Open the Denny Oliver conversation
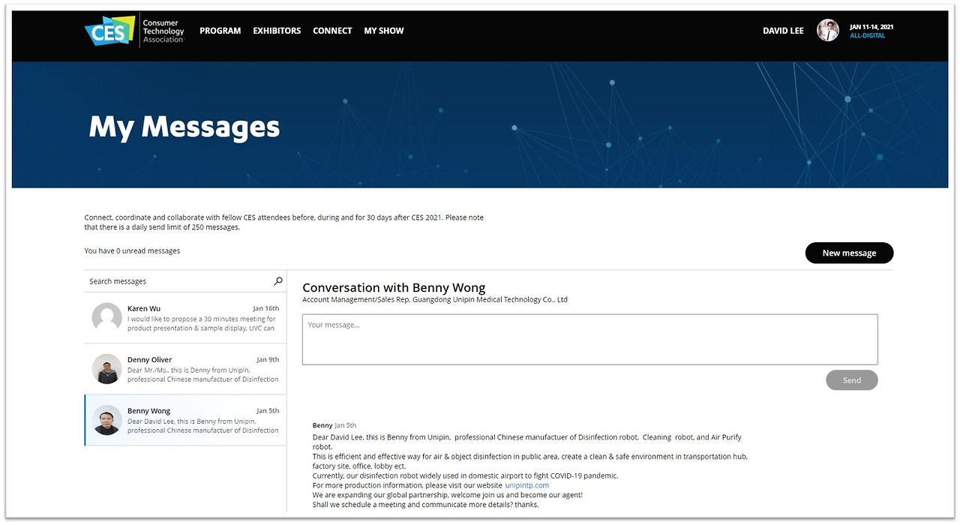960x525 pixels. (185, 369)
